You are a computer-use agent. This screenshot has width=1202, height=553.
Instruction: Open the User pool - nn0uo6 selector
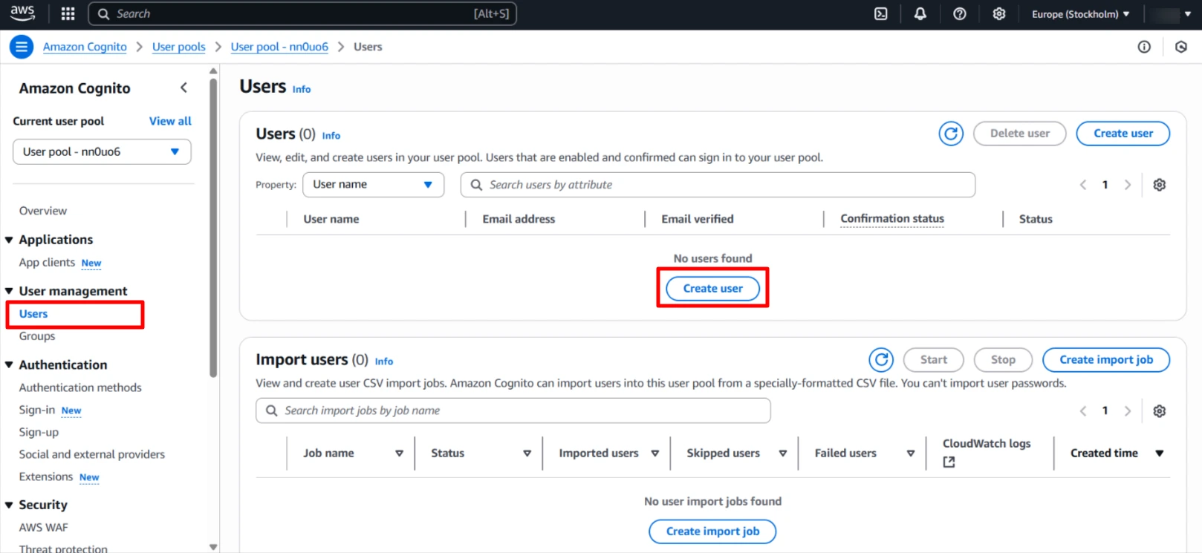[x=102, y=151]
